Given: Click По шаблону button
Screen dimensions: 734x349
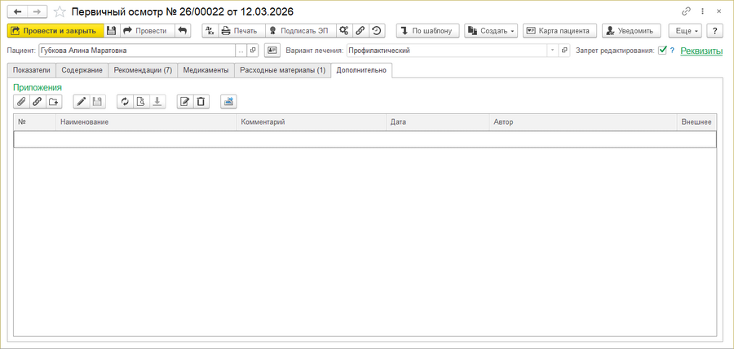Looking at the screenshot, I should pyautogui.click(x=428, y=31).
